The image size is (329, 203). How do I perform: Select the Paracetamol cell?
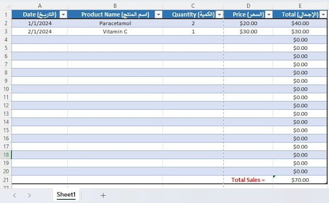tap(115, 23)
